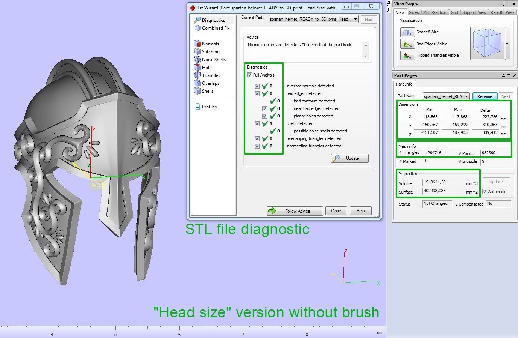518x338 pixels.
Task: Click the X Min dimension field
Action: point(427,117)
